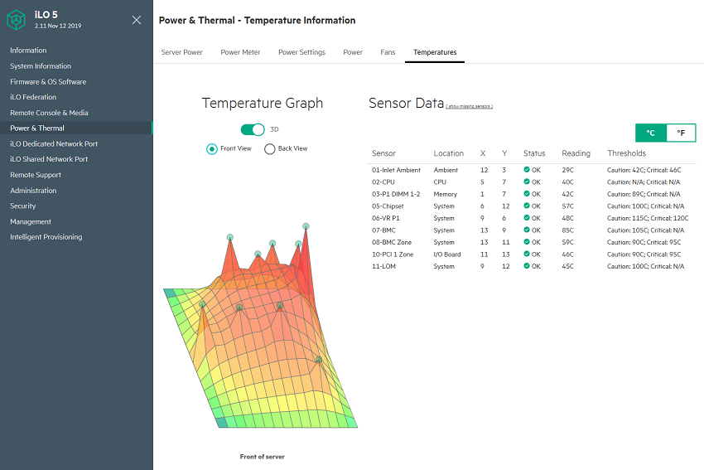Viewport: 704px width, 470px height.
Task: Open the Remote Console & Media section
Action: tap(49, 113)
